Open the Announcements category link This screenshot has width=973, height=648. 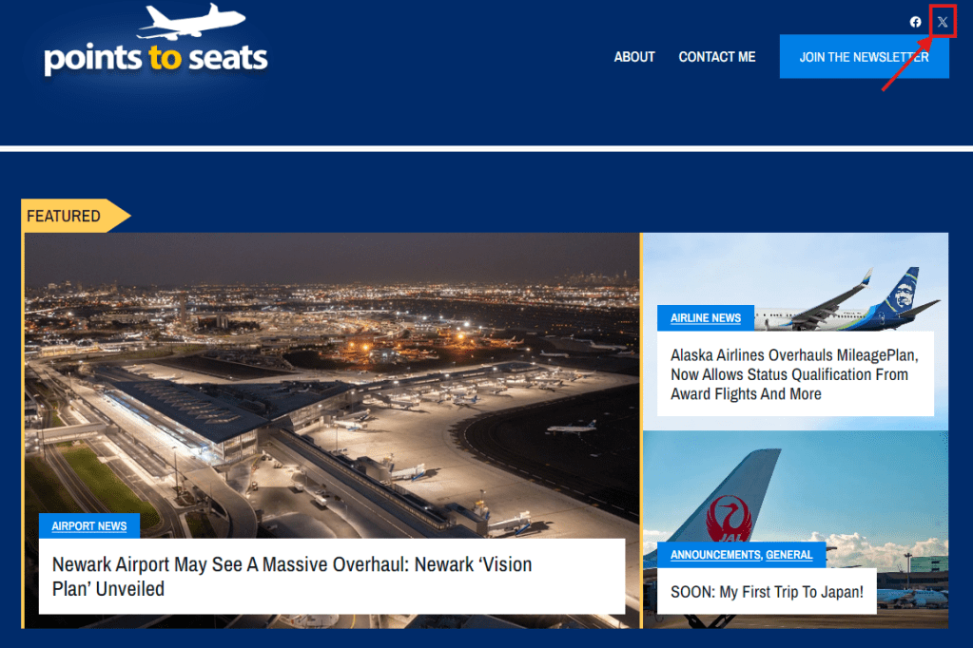[715, 555]
